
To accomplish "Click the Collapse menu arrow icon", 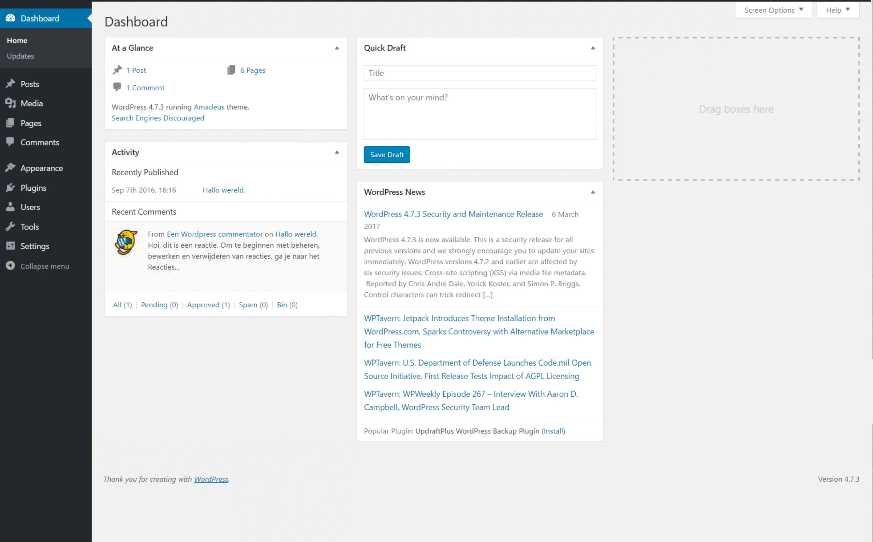I will point(10,266).
